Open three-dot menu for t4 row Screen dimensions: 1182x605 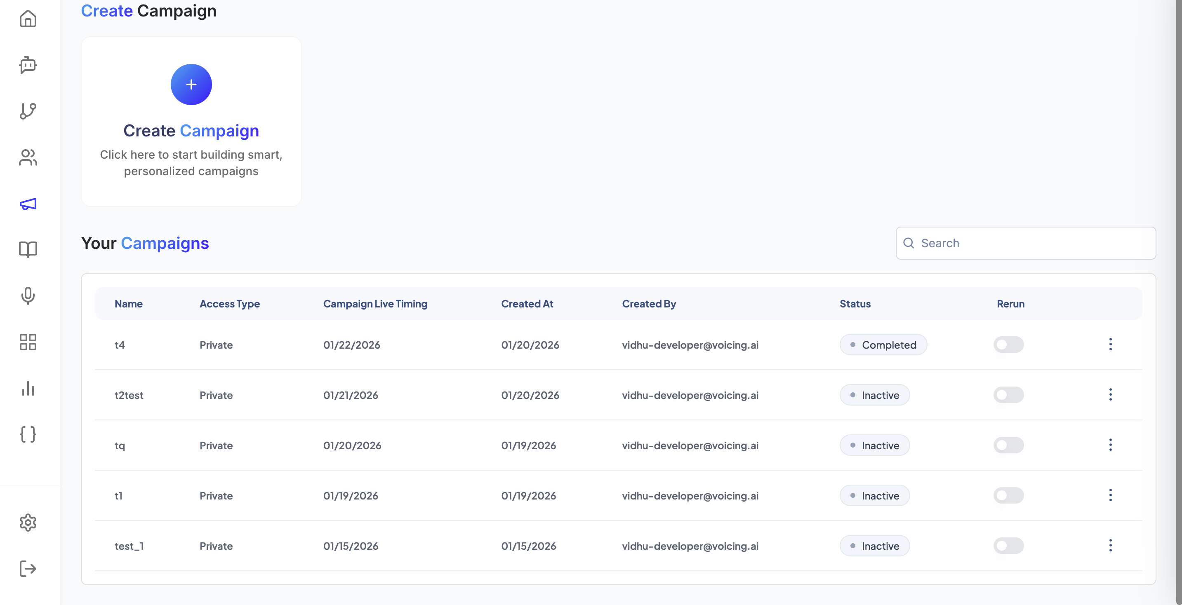point(1110,345)
